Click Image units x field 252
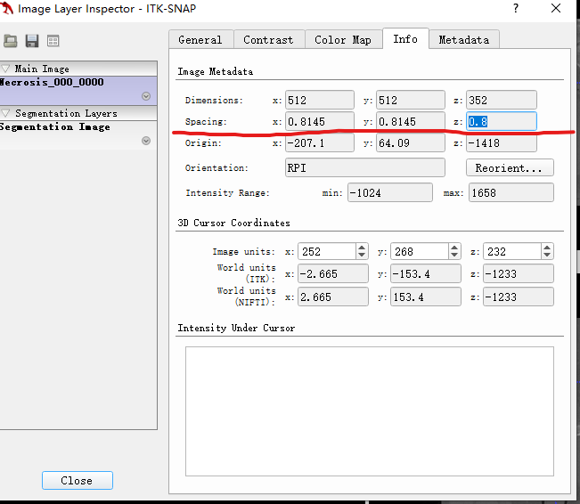 pos(327,251)
